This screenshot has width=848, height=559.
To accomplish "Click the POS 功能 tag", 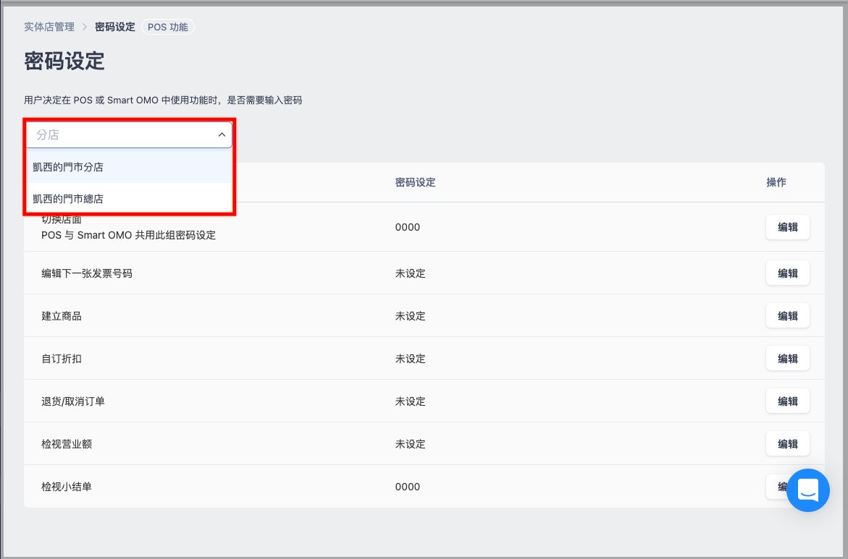I will click(168, 27).
